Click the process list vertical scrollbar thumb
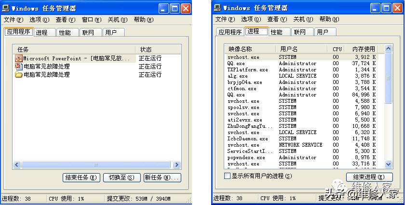This screenshot has height=205, width=405. click(x=389, y=78)
